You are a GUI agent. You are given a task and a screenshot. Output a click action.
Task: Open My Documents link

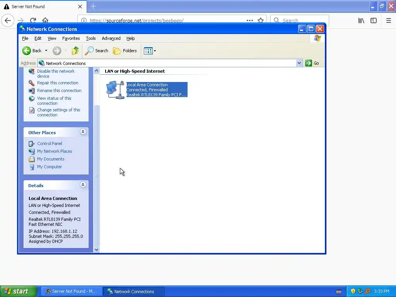[x=51, y=159]
